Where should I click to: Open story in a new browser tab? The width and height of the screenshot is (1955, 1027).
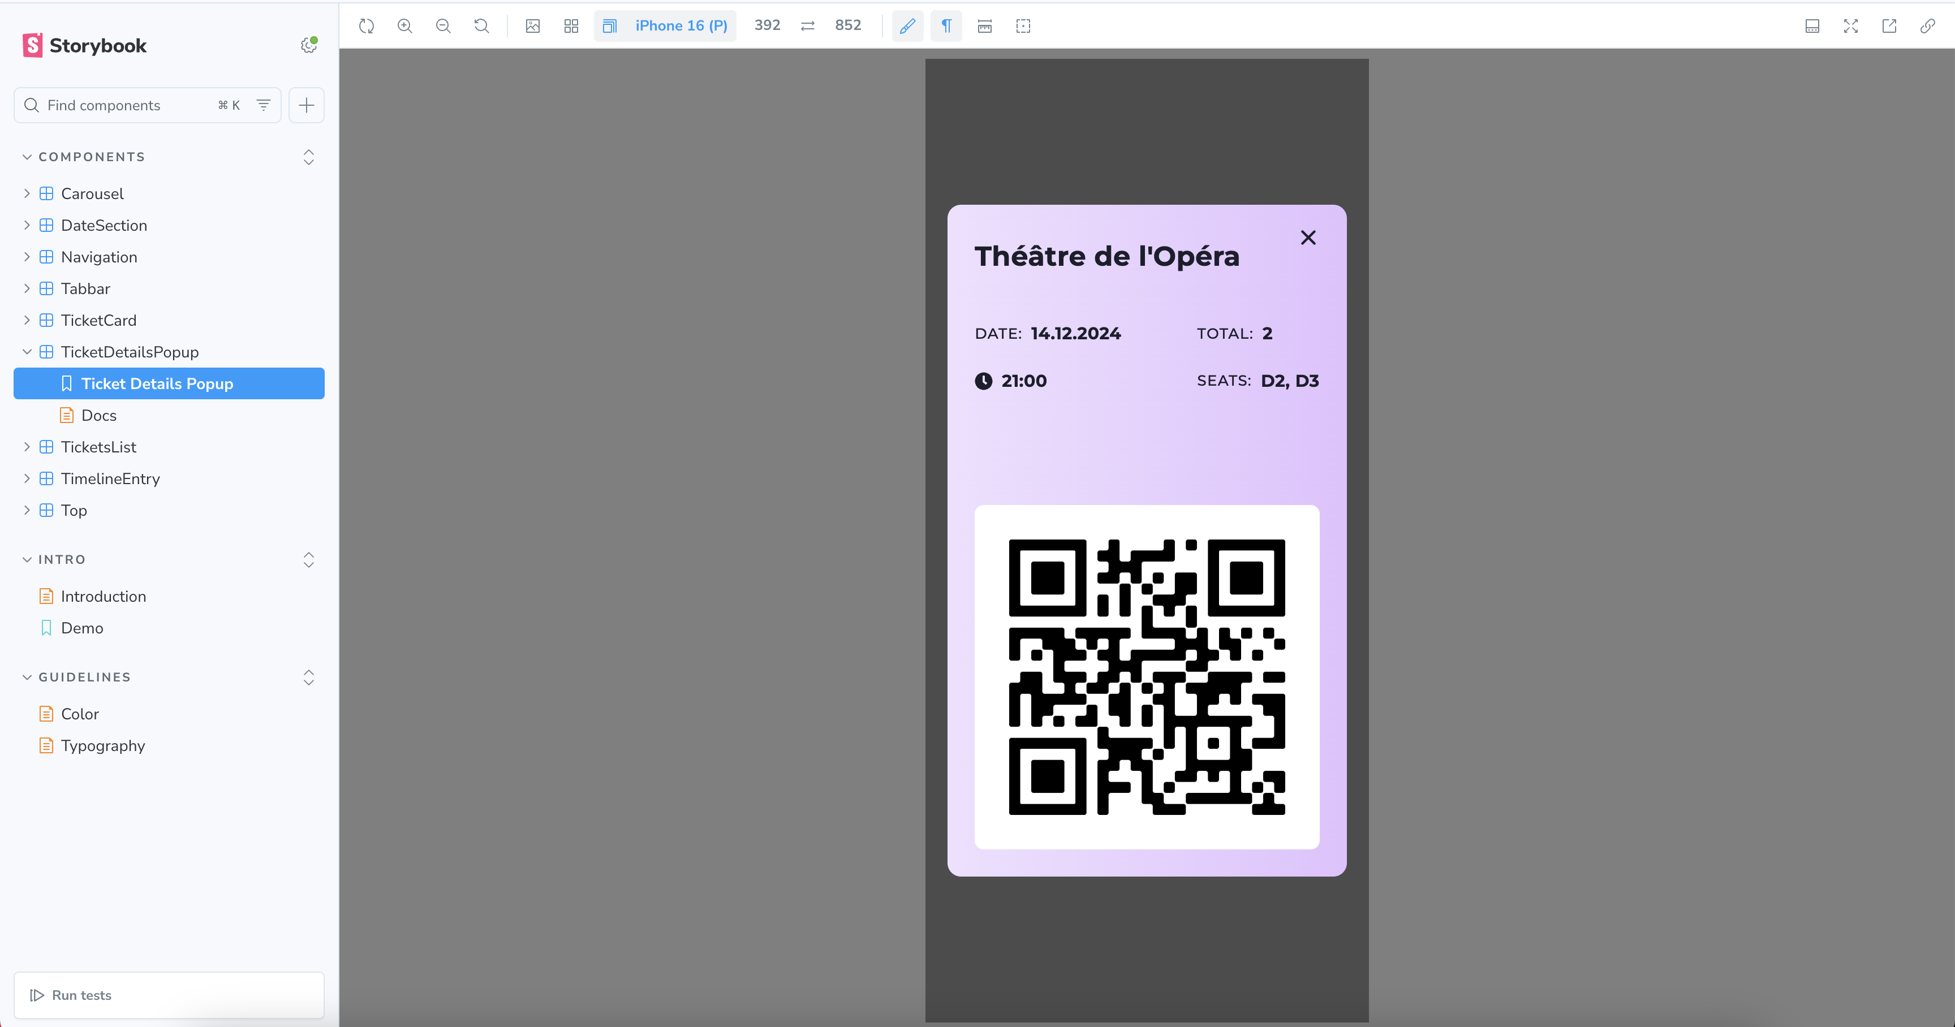pyautogui.click(x=1888, y=26)
